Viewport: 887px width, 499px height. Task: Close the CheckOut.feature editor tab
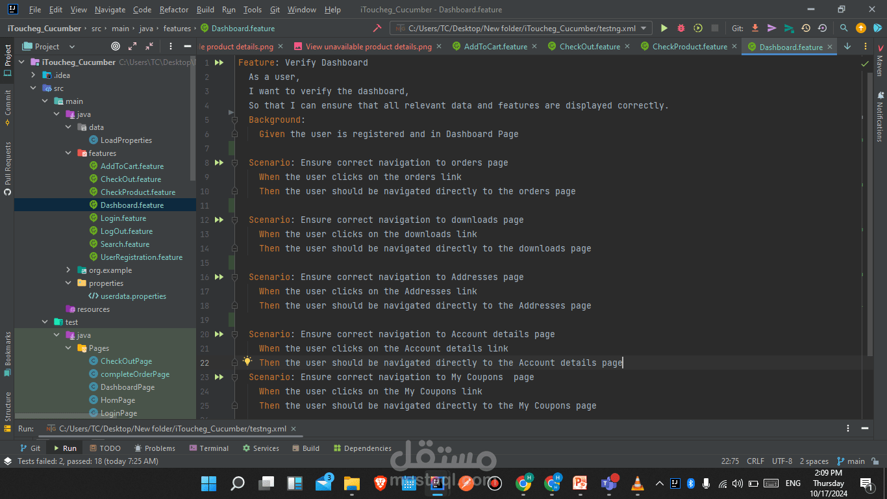pos(628,47)
